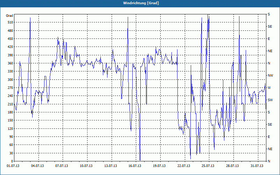Click the NW compass label on right axis
280x175 pixels.
pos(270,76)
